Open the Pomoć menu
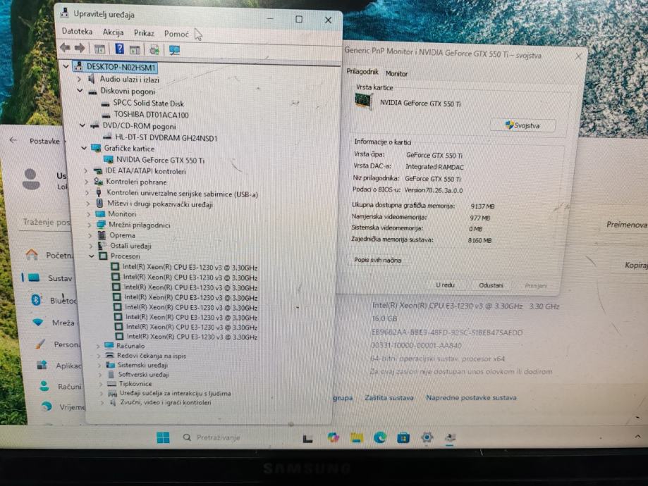Screen dimensions: 648x486 [176, 34]
